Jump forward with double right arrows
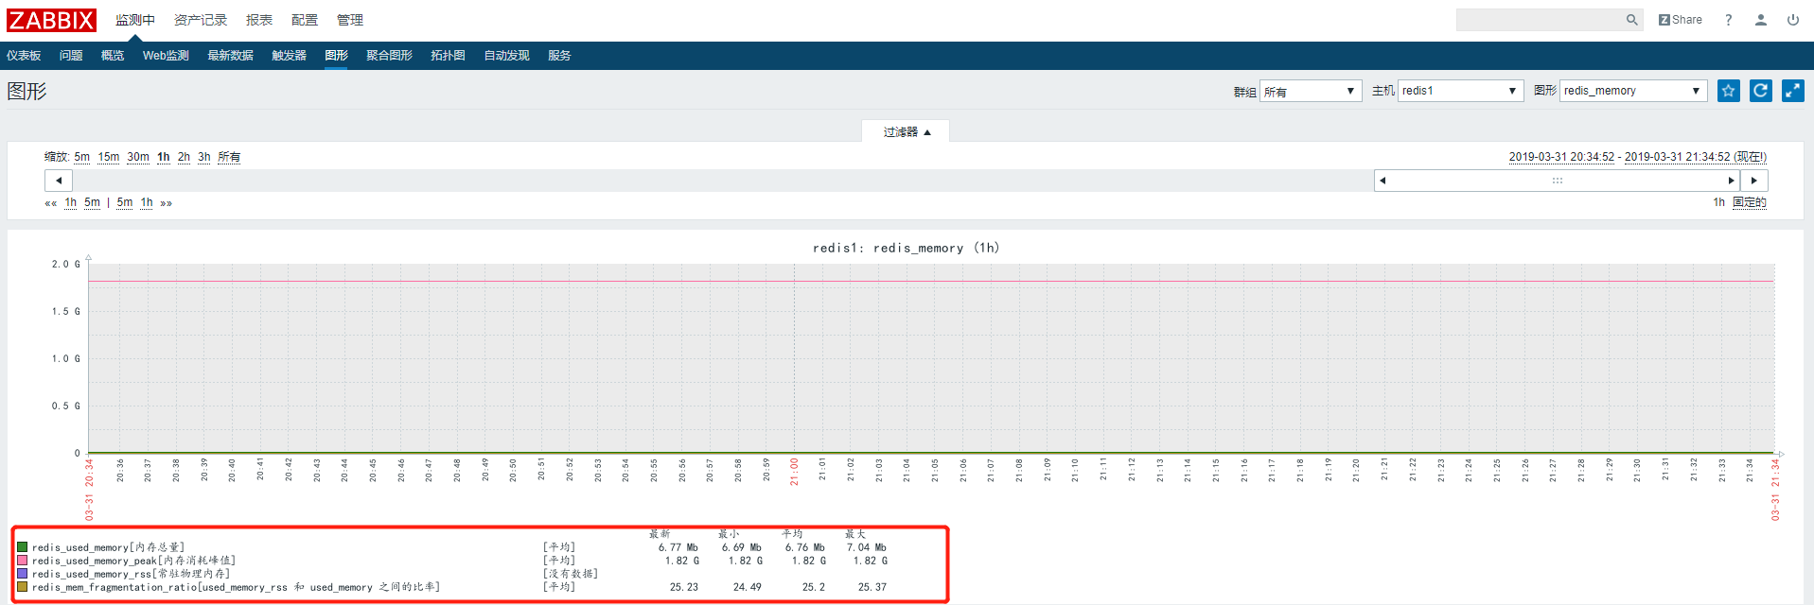 tap(167, 203)
